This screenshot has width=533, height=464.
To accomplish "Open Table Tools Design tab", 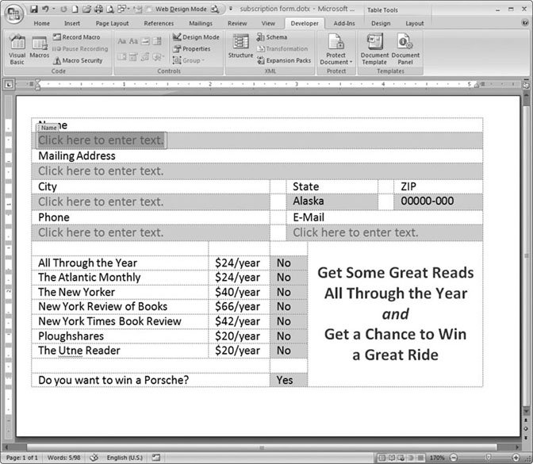I will (381, 24).
